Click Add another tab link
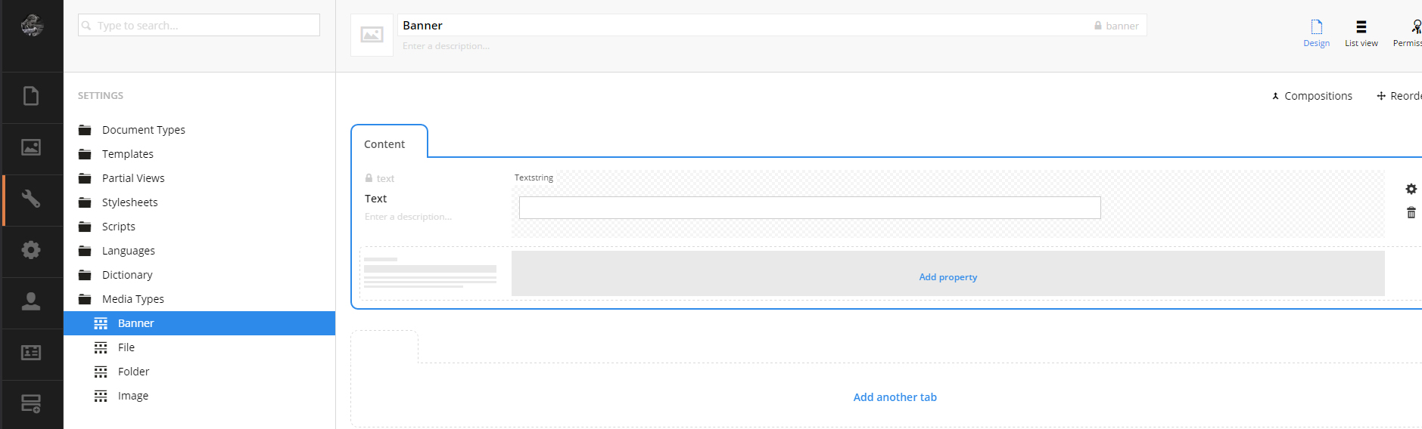The image size is (1422, 429). (895, 397)
